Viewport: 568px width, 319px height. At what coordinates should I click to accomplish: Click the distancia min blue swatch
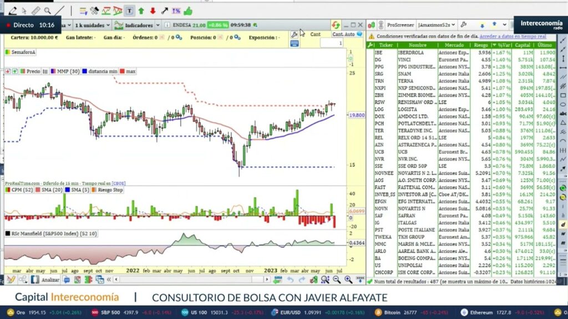click(x=84, y=71)
